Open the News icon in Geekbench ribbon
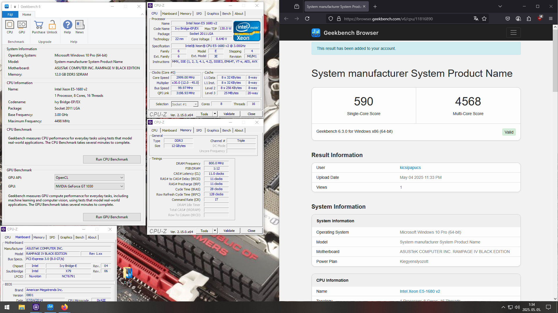The height and width of the screenshot is (313, 558). pyautogui.click(x=80, y=27)
